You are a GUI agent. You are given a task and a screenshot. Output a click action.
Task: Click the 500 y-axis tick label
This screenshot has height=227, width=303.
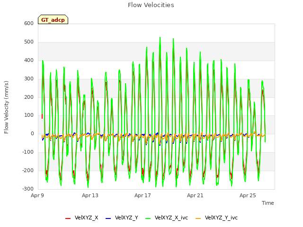pos(29,42)
